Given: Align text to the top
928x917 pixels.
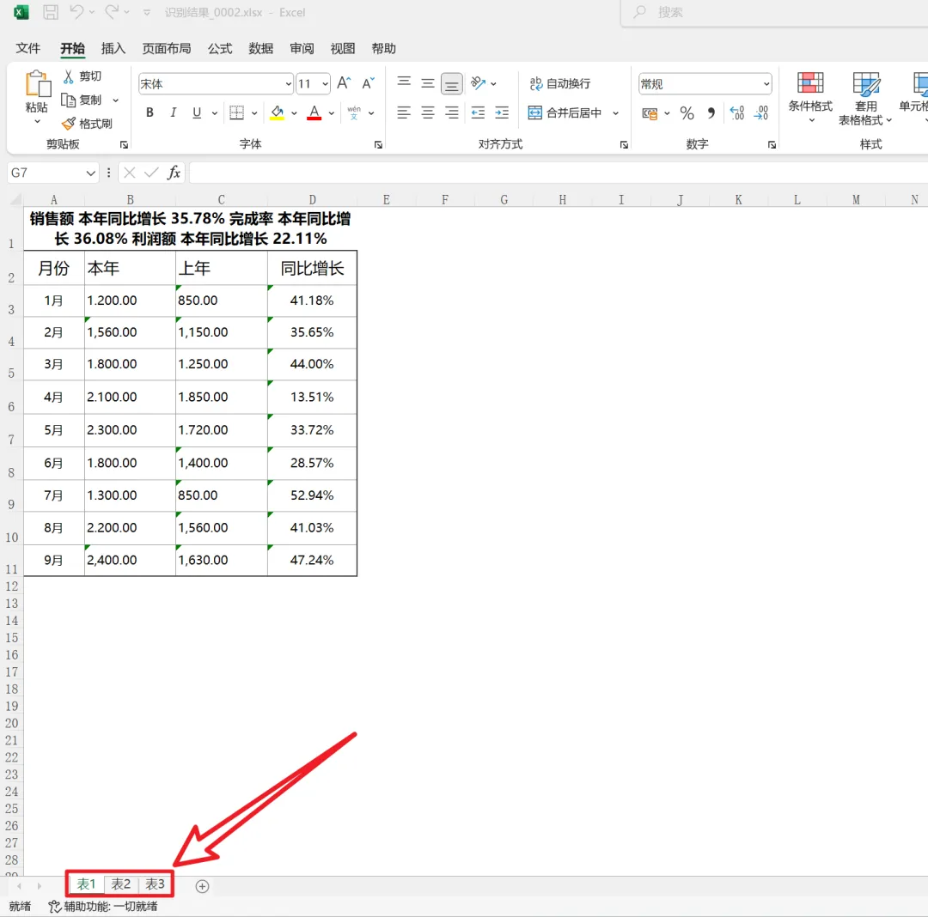Looking at the screenshot, I should [404, 82].
